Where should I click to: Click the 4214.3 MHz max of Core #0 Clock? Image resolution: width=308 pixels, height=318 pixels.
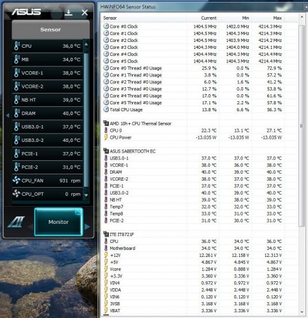click(270, 27)
